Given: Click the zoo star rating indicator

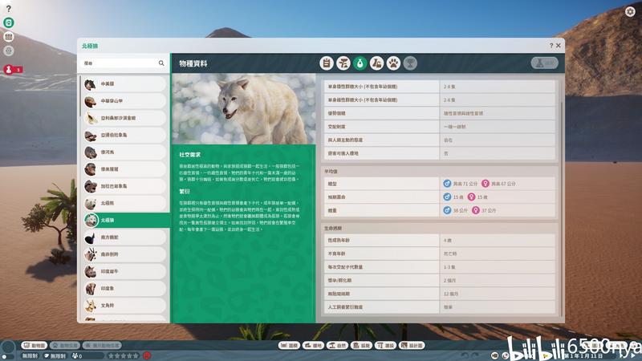Looking at the screenshot, I should click(124, 356).
